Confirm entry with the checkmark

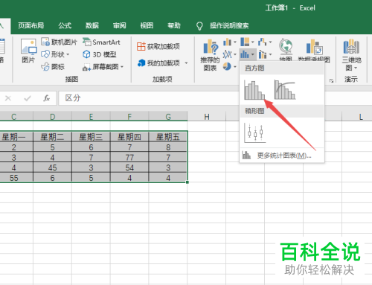[28, 98]
